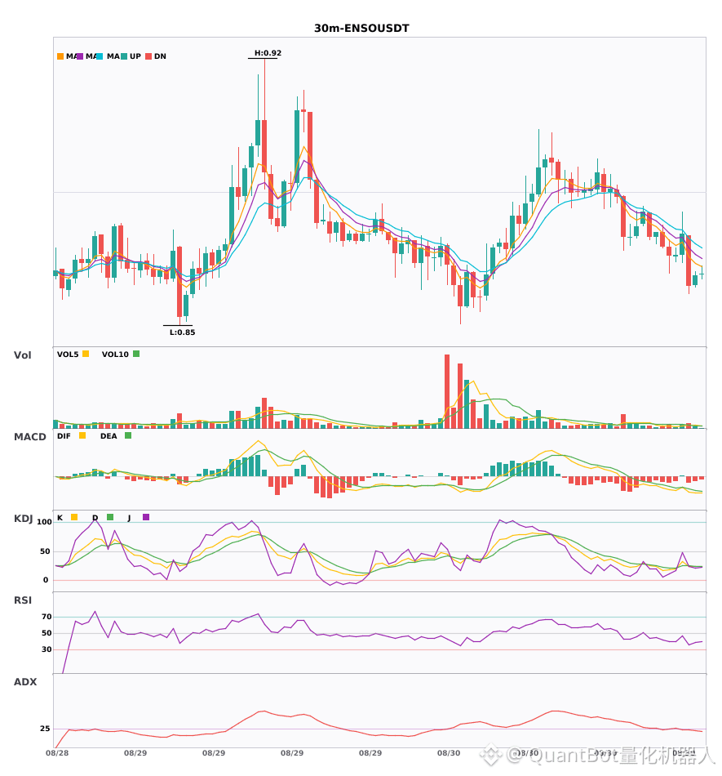Screen dimensions: 722x776
Task: Click the tallest red volume bar
Action: pos(447,391)
